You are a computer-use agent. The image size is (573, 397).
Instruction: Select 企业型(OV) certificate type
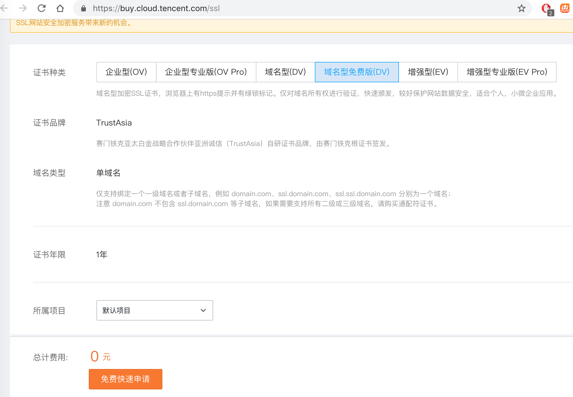point(126,72)
